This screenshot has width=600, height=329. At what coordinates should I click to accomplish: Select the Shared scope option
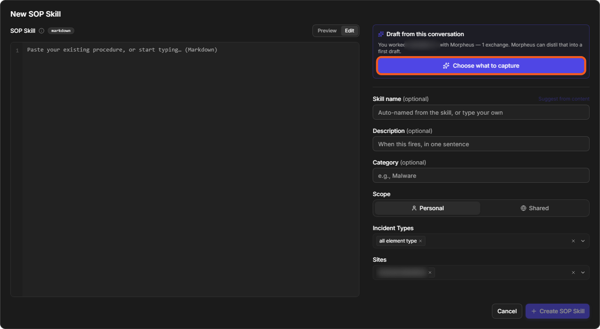coord(534,208)
